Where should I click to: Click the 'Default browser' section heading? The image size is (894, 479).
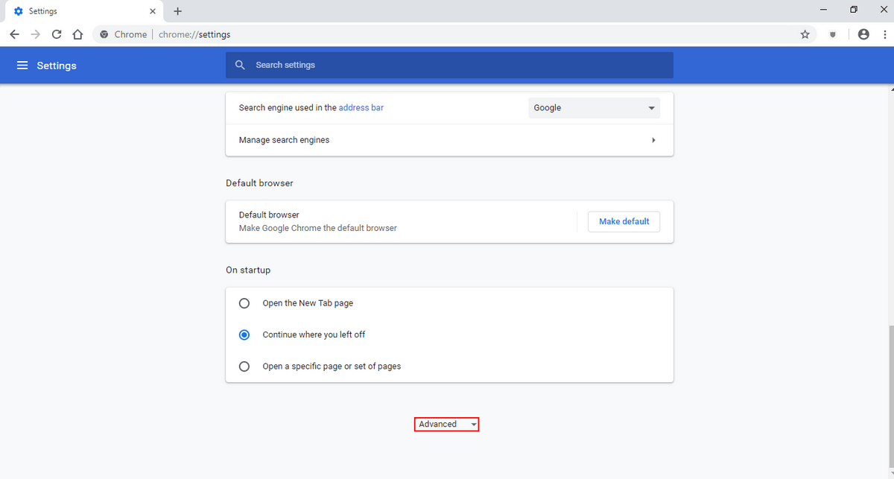click(259, 183)
